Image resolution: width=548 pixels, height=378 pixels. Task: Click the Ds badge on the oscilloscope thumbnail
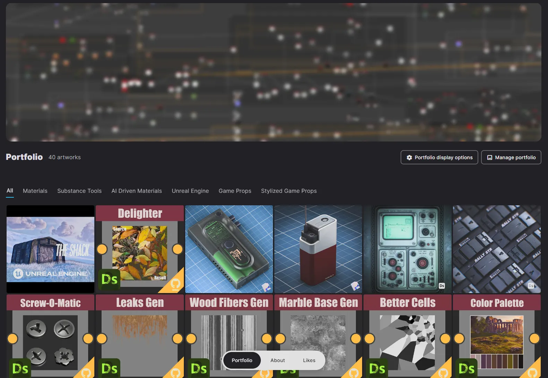[x=442, y=286]
